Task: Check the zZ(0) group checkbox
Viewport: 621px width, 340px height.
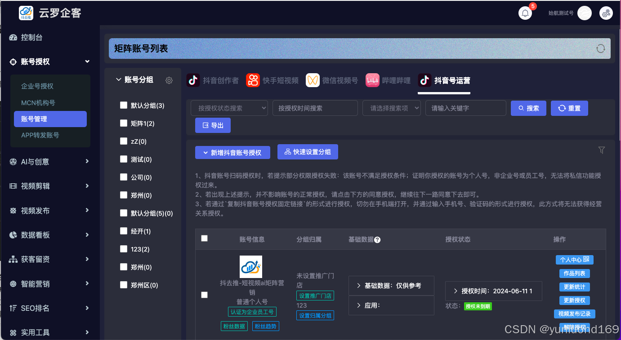Action: click(124, 141)
